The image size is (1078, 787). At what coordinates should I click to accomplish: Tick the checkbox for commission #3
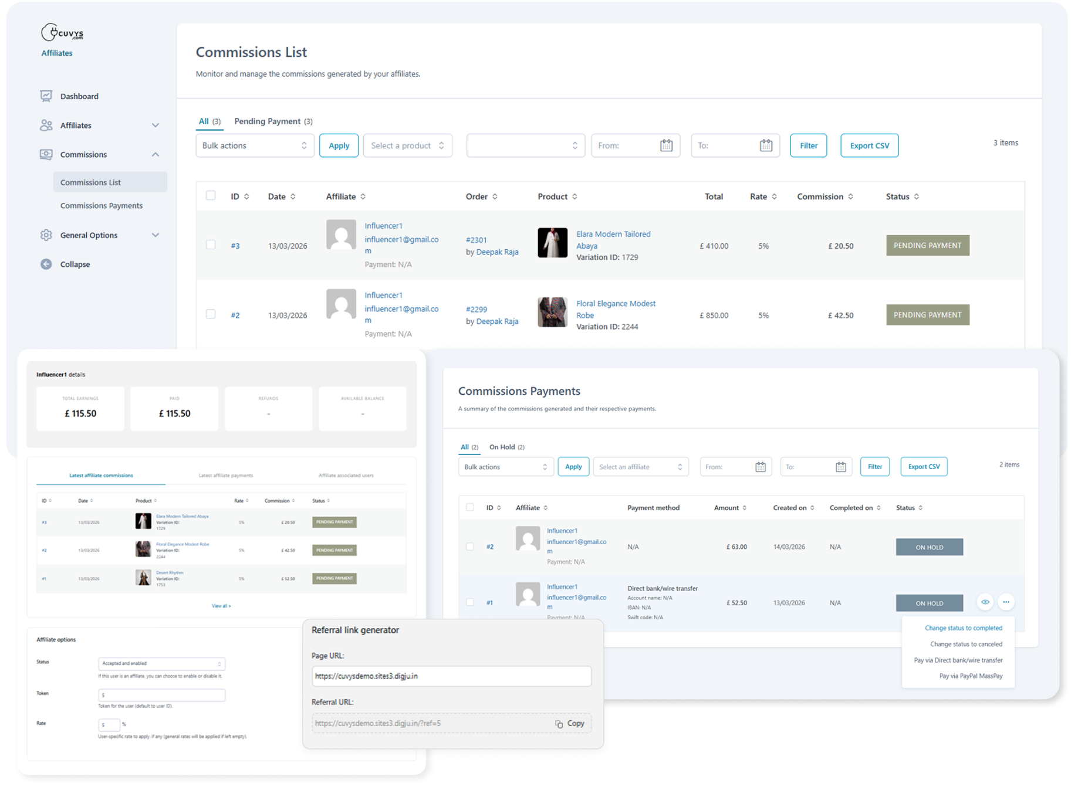click(211, 245)
